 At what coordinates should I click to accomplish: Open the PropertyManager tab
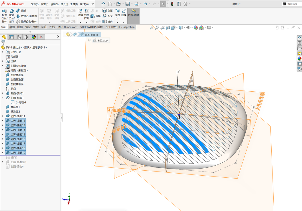click(12, 37)
